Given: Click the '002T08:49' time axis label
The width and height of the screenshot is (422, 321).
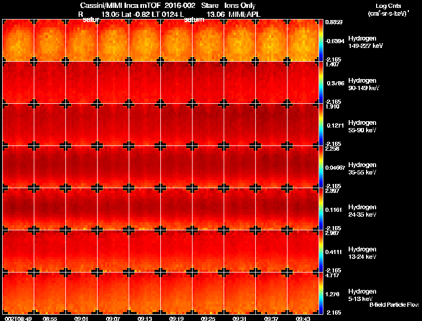Looking at the screenshot, I should tap(18, 318).
